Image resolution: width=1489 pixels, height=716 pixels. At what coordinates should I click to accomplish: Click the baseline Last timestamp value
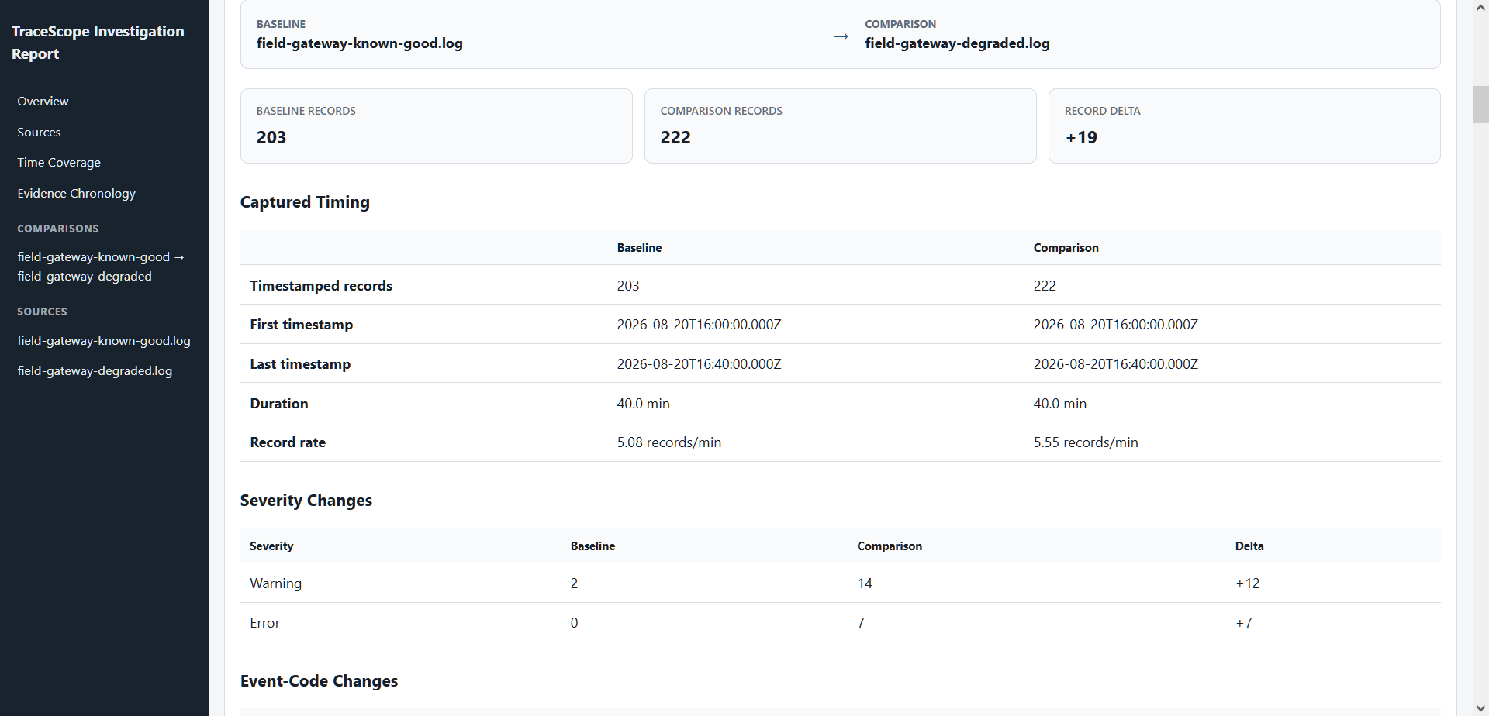coord(700,364)
